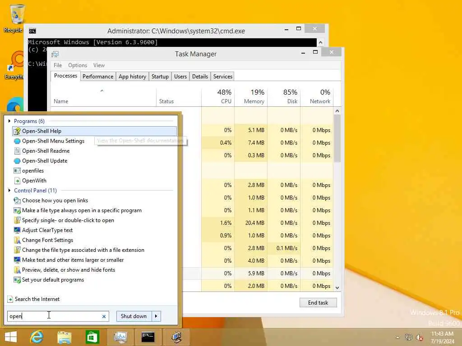The width and height of the screenshot is (462, 346).
Task: Click the Shut down button
Action: click(x=134, y=316)
